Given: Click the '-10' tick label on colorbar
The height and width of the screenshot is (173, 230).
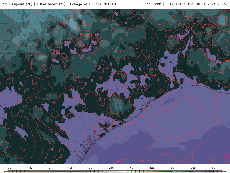Looking at the screenshot, I should click(x=29, y=168).
